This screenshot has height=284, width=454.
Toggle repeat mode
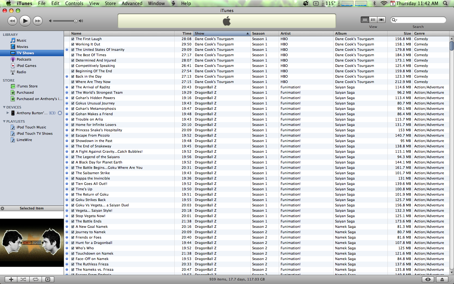36,280
